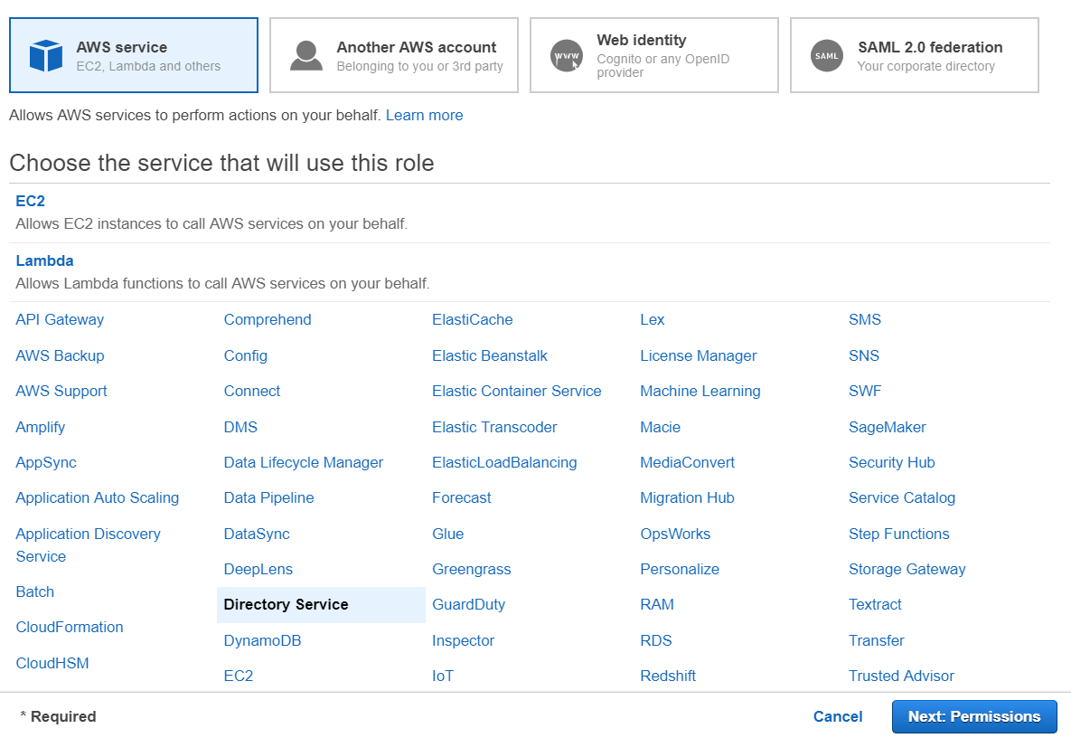Choose Lambda as the service
The height and width of the screenshot is (738, 1071).
pyautogui.click(x=45, y=260)
